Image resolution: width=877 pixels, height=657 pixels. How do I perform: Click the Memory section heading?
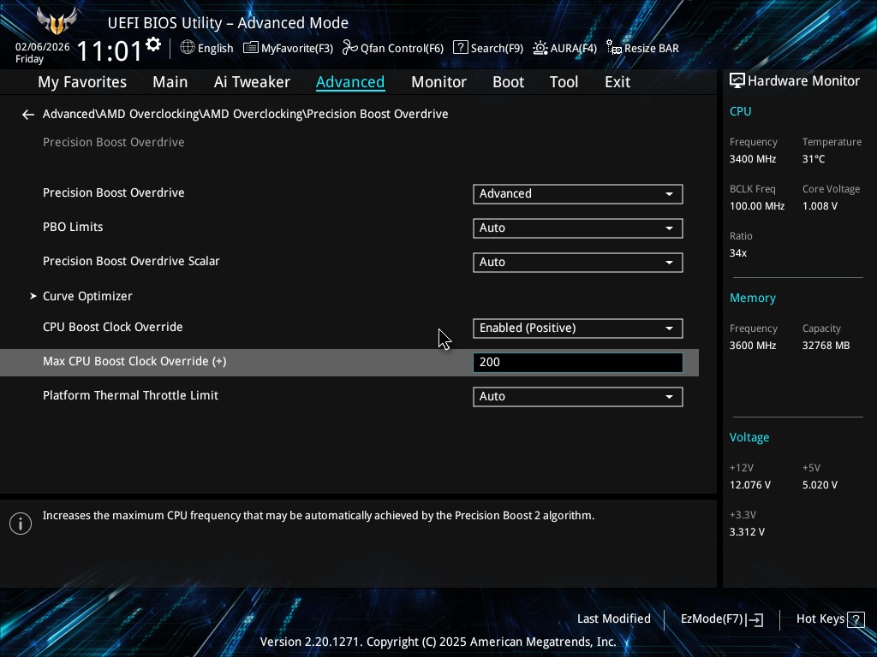pos(752,299)
